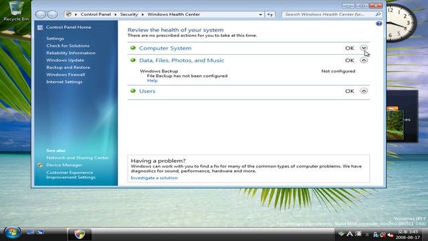Refresh the Windows Health Center page

[x=270, y=14]
